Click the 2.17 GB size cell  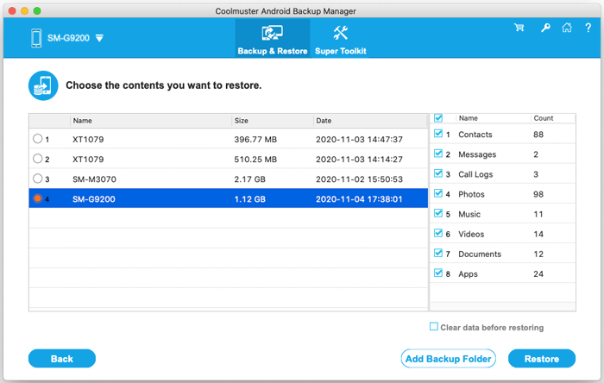pyautogui.click(x=249, y=179)
